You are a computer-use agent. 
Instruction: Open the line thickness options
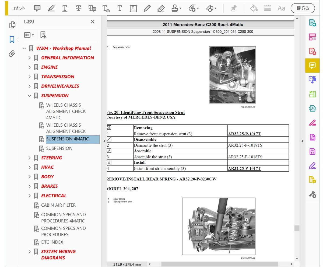(x=267, y=8)
